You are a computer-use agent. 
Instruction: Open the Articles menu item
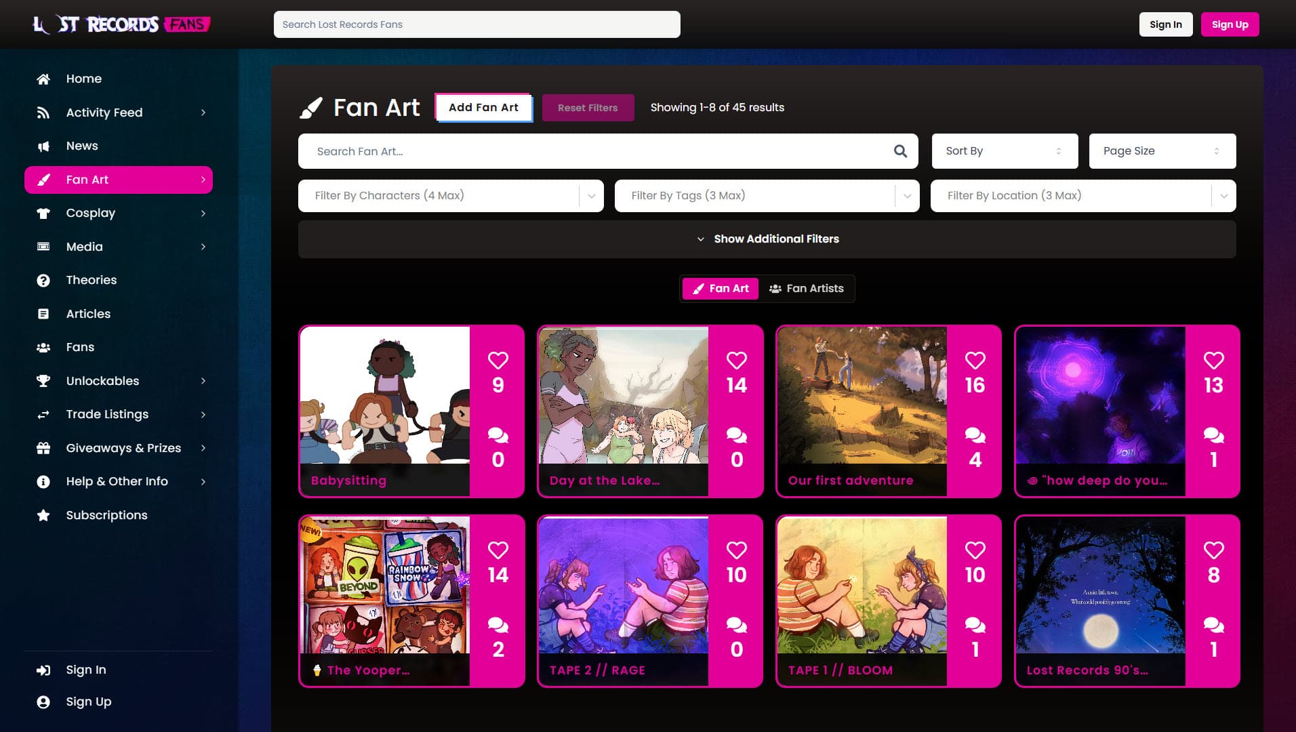(119, 314)
